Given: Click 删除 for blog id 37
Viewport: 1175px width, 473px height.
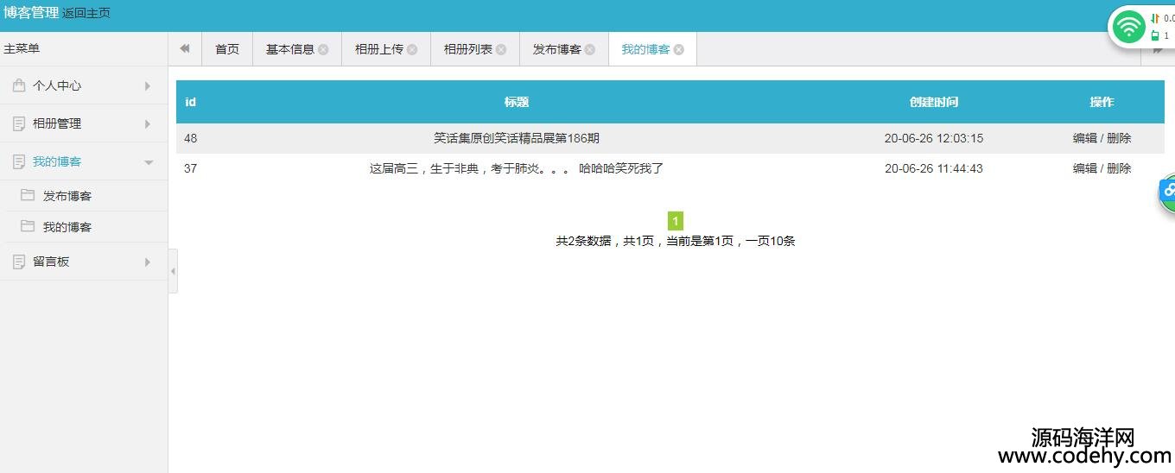Looking at the screenshot, I should pyautogui.click(x=1120, y=168).
